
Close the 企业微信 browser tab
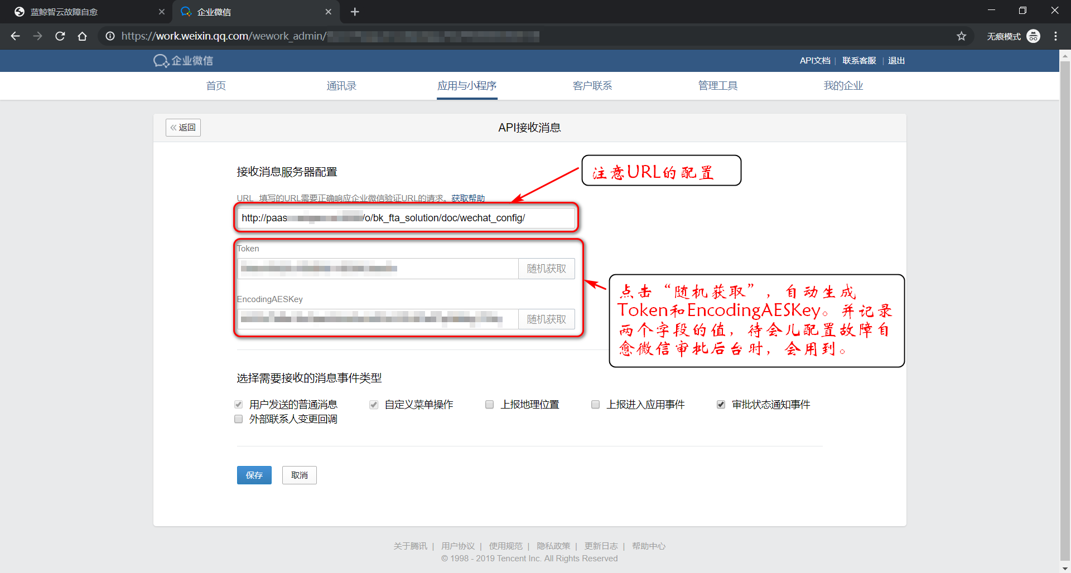point(329,12)
